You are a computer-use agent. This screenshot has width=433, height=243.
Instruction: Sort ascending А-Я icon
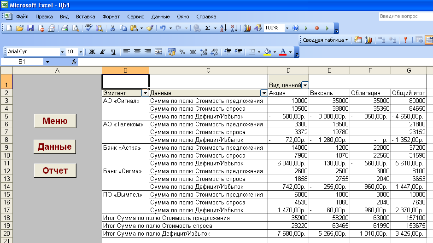223,28
